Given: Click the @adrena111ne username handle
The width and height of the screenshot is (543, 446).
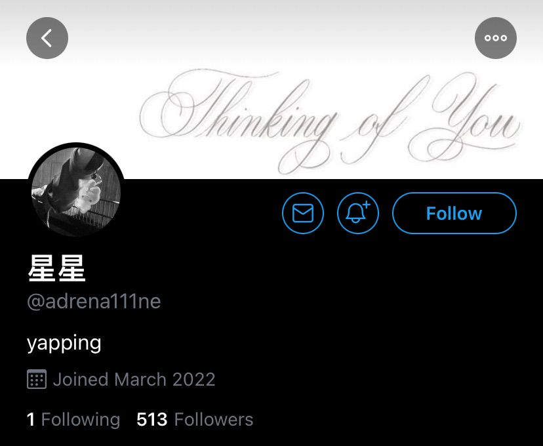Looking at the screenshot, I should pos(94,302).
